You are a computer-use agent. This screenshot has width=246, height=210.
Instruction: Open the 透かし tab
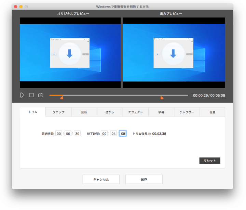click(110, 112)
